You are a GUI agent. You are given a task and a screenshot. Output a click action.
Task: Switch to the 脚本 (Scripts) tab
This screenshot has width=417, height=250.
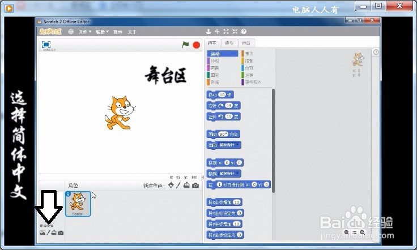coord(212,43)
